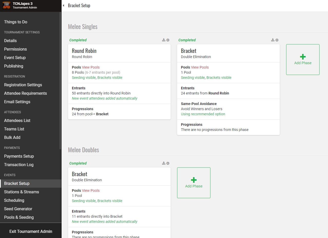Collapse sidebar using the Bracket Setup arrow
The image size is (328, 238).
(x=63, y=5)
